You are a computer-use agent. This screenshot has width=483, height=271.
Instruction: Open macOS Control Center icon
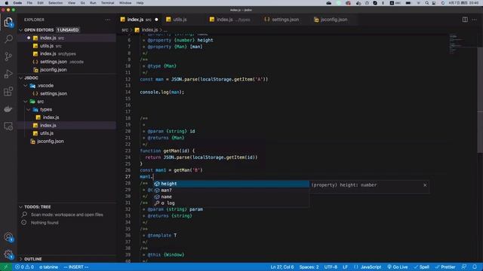click(434, 3)
